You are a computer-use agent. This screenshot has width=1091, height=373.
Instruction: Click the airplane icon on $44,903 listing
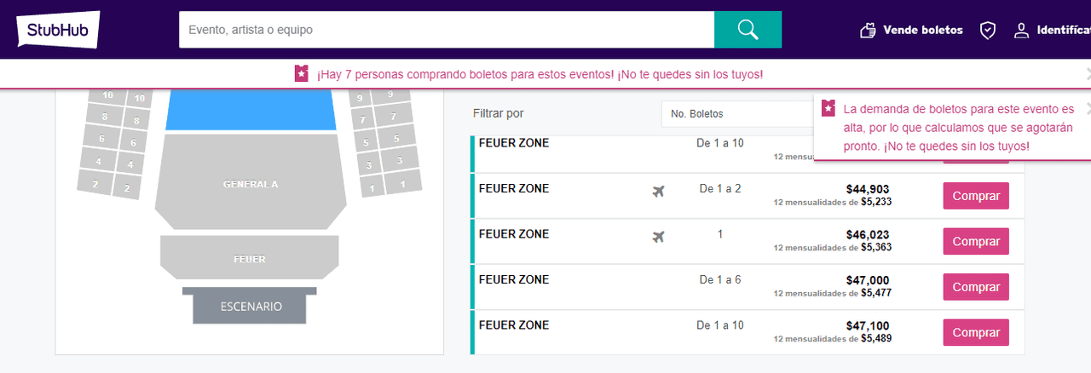658,192
